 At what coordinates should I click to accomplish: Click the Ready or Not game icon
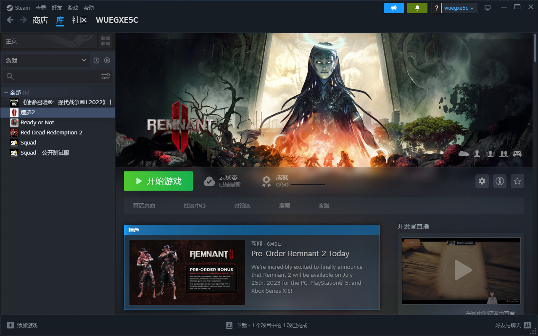tap(14, 122)
